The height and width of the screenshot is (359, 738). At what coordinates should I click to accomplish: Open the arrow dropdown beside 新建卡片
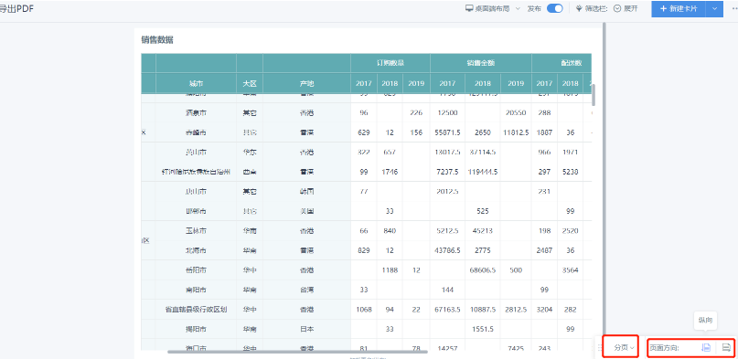point(715,8)
